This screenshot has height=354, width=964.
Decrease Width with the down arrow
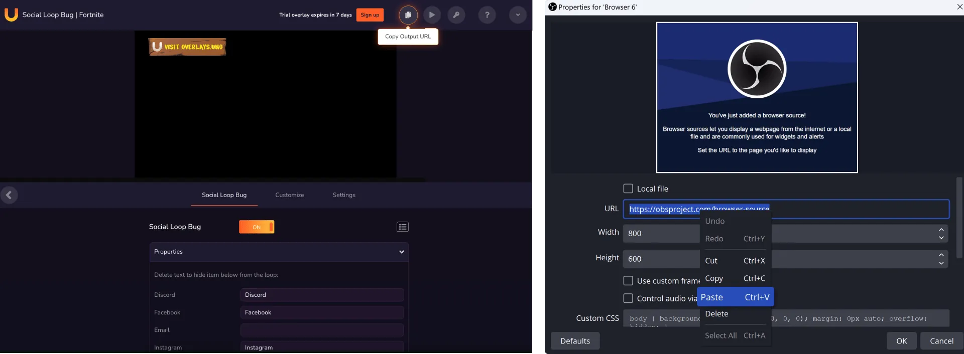(941, 238)
